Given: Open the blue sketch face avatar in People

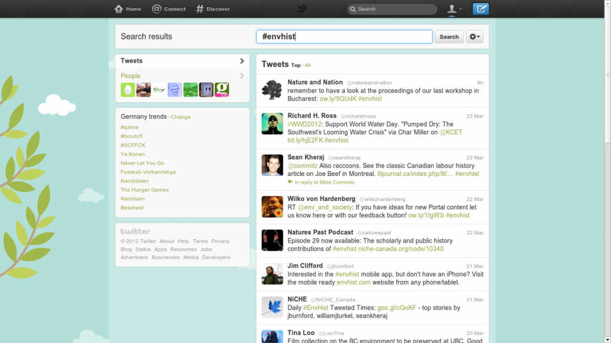Looking at the screenshot, I should point(175,89).
